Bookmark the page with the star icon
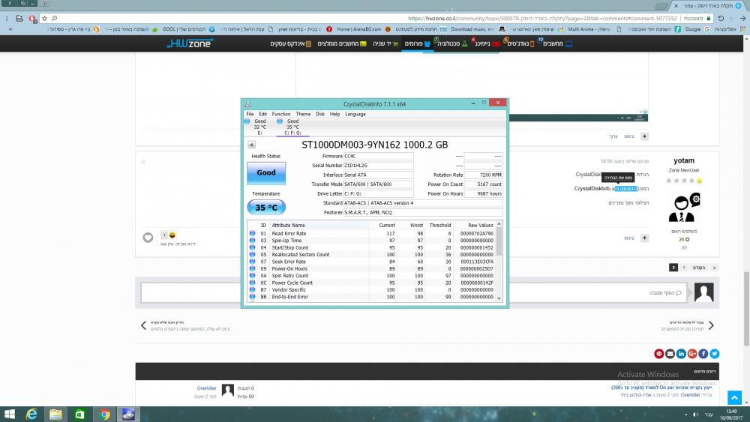This screenshot has height=422, width=750. click(44, 18)
